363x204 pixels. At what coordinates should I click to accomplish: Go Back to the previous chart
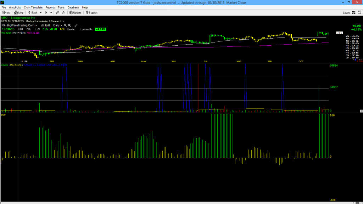pos(33,12)
